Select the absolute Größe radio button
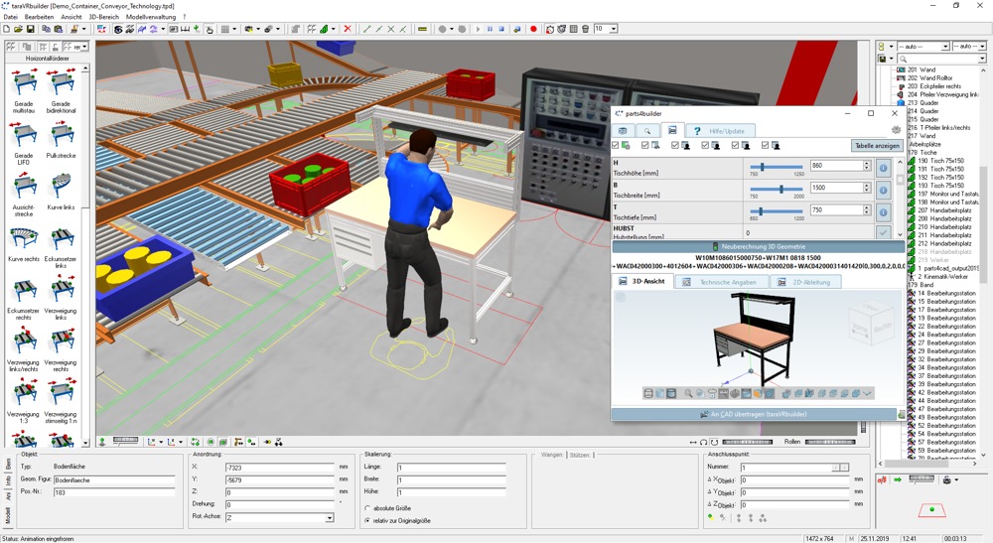This screenshot has width=993, height=543. tap(367, 508)
